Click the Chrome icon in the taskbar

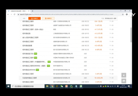point(52,86)
